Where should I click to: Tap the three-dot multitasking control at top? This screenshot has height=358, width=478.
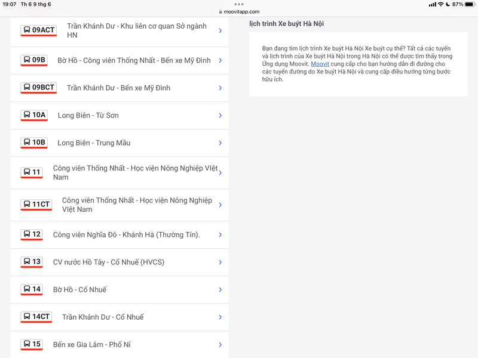239,4
